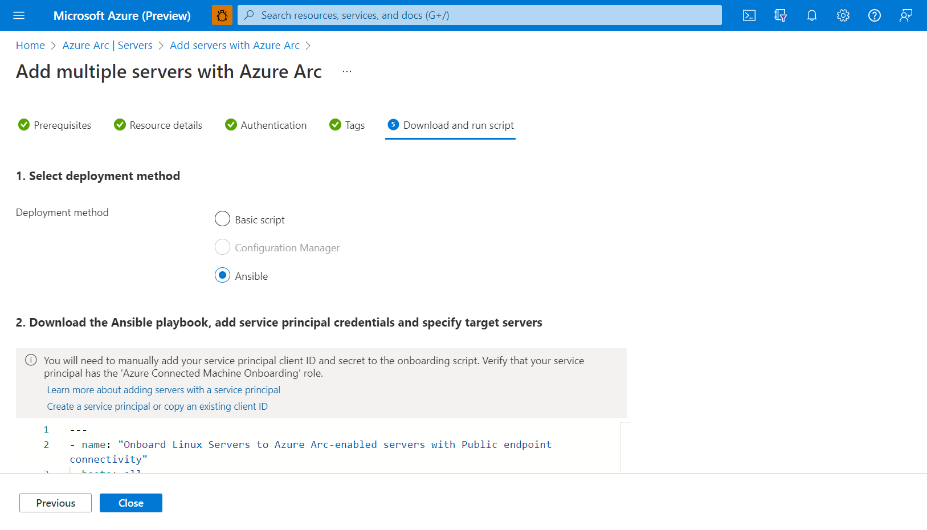Open the Feedback icon in the top bar
Screen dimensions: 927x530
coord(906,15)
